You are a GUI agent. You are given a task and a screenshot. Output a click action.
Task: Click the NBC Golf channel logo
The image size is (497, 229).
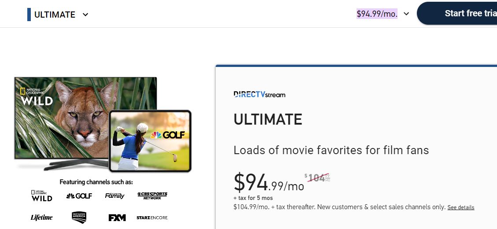(x=79, y=196)
